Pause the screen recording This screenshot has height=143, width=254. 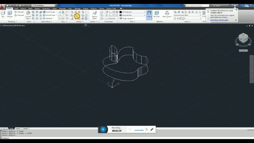(103, 129)
